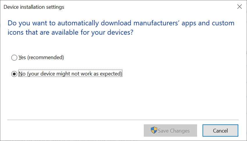Click empty title bar area beside the dialog title

point(150,7)
